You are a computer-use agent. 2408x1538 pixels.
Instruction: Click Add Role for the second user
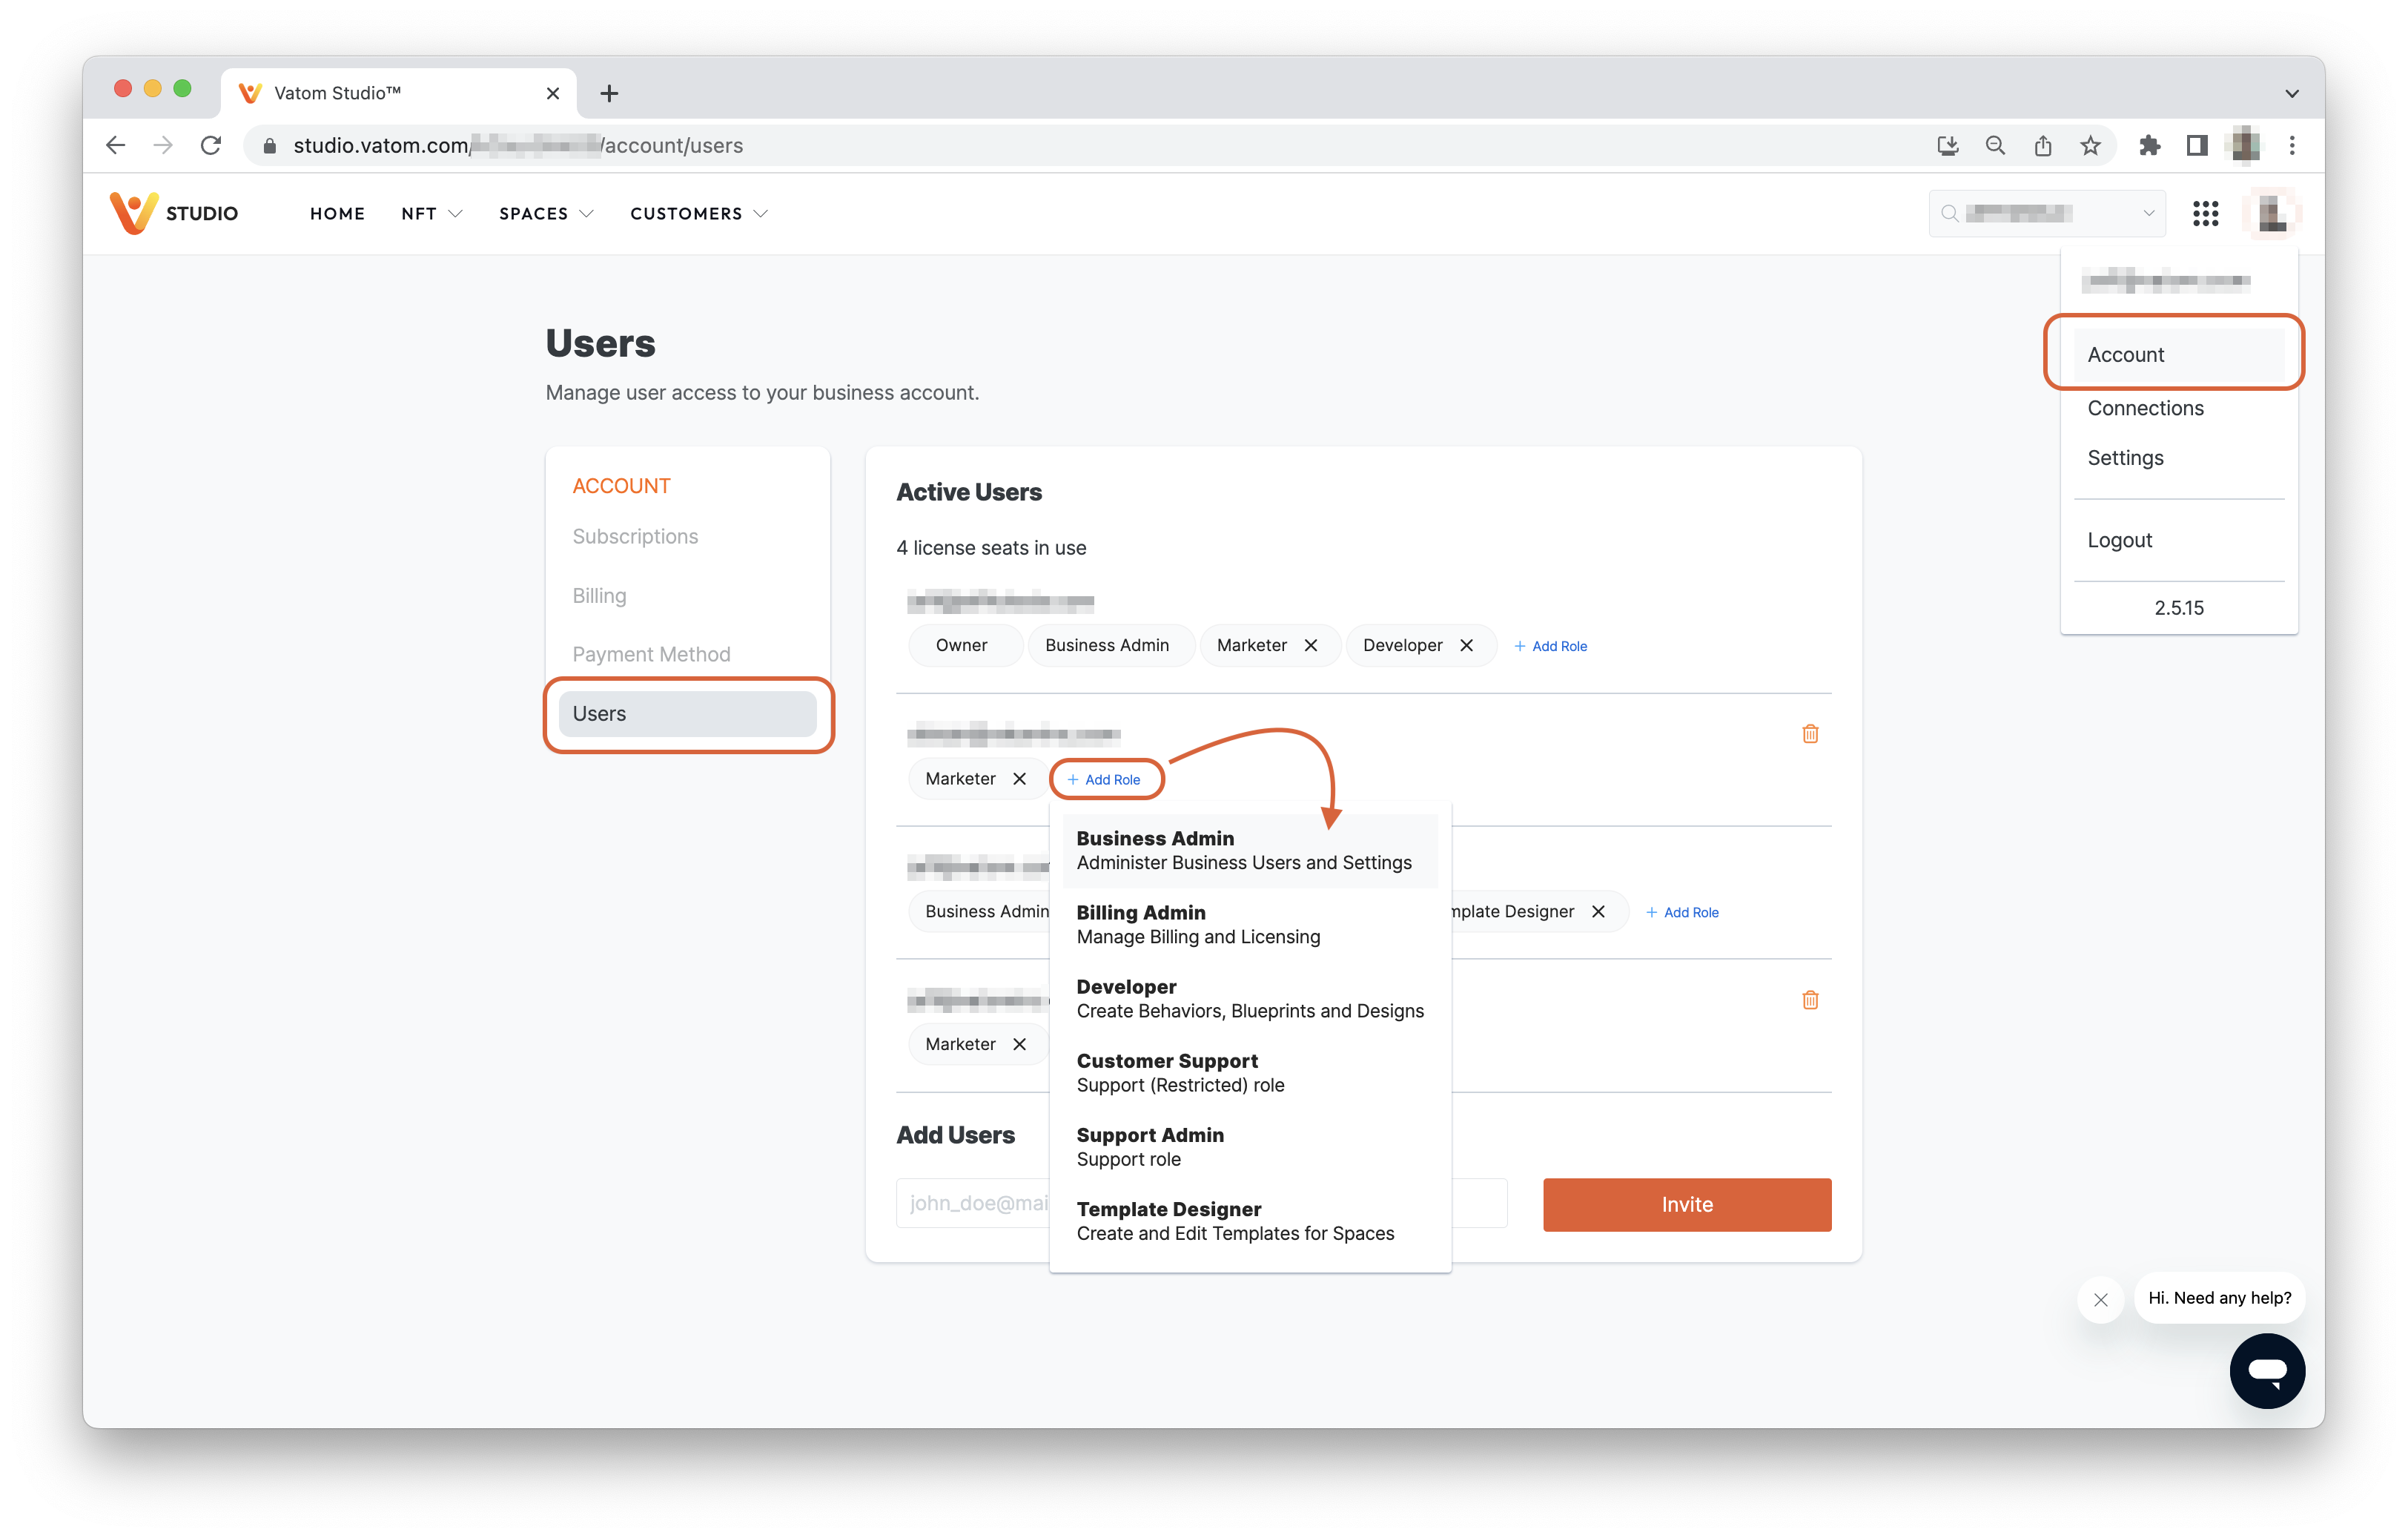pos(1104,779)
